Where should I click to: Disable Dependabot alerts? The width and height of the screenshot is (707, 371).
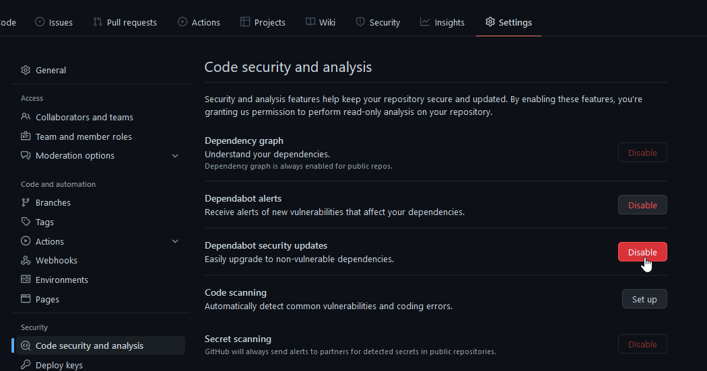tap(642, 205)
